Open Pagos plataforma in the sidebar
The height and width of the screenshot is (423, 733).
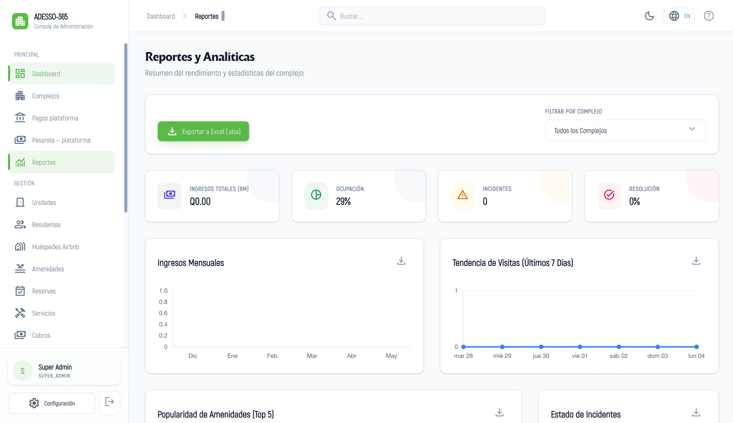click(x=62, y=118)
